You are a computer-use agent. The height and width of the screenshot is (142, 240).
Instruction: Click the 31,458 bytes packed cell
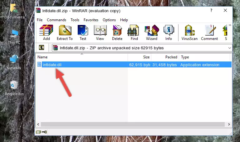coord(164,65)
